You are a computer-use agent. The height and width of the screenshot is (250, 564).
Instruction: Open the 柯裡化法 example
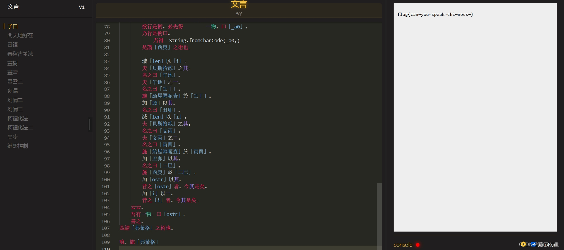(18, 119)
